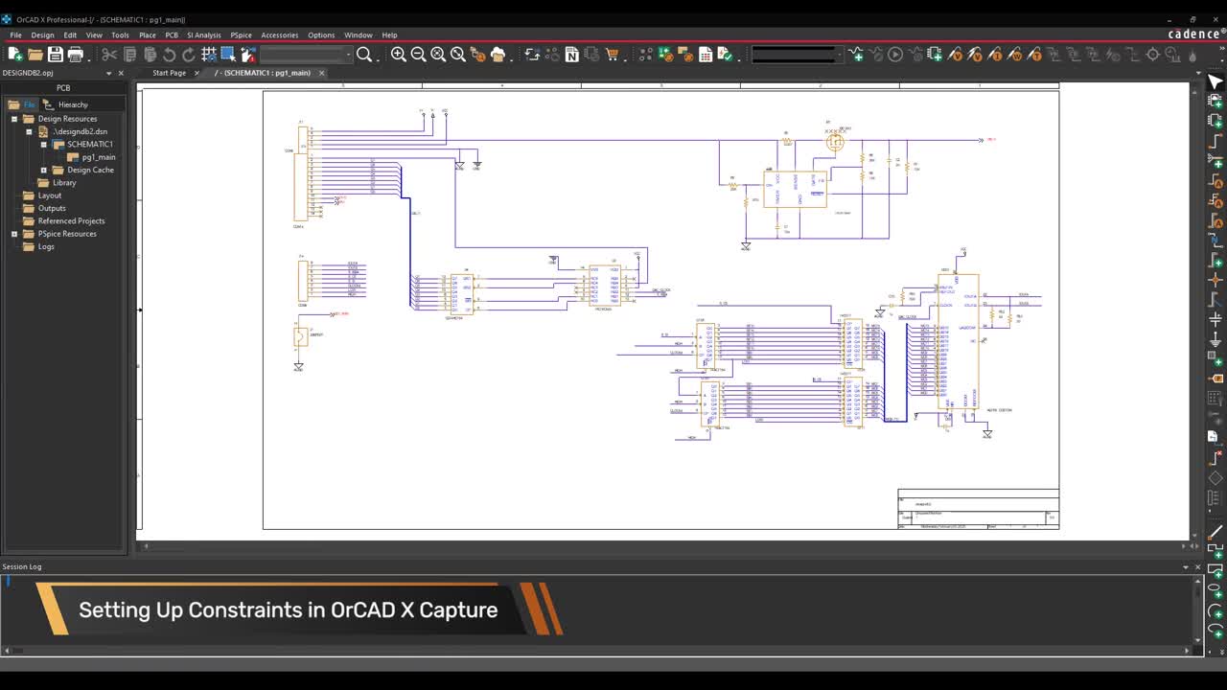The image size is (1227, 690).
Task: Click the schematic horizontal scrollbar
Action: tap(666, 546)
